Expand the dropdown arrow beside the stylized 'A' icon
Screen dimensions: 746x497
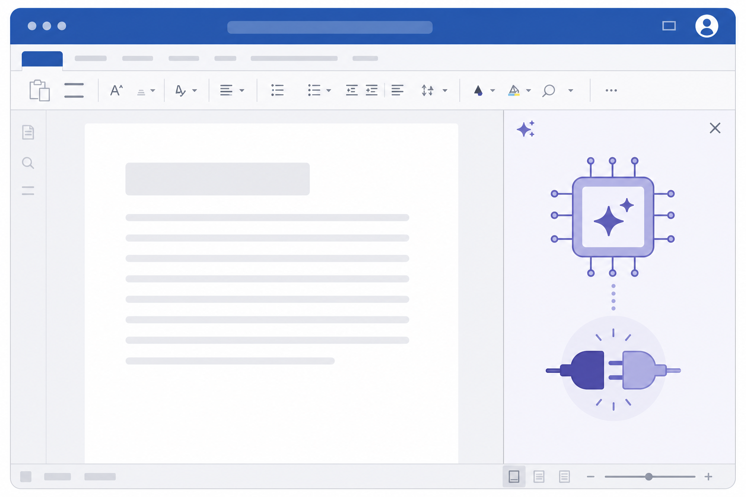pos(195,90)
